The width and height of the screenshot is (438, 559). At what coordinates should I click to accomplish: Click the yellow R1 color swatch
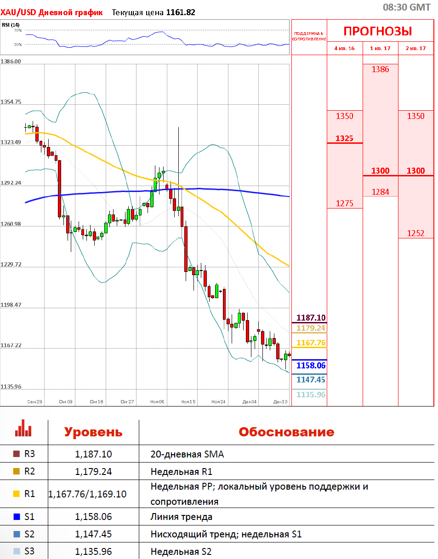tap(17, 494)
